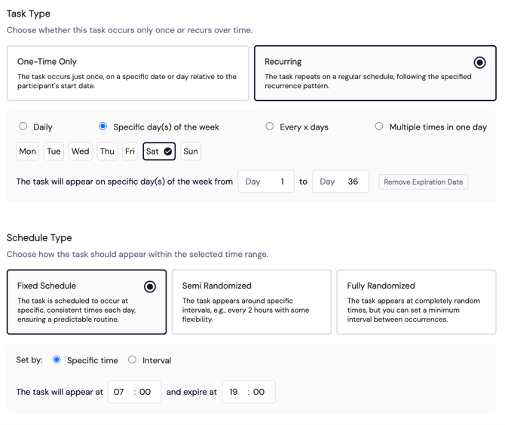Image resolution: width=505 pixels, height=425 pixels.
Task: Click the Recurring card's radio indicator
Action: [x=479, y=63]
